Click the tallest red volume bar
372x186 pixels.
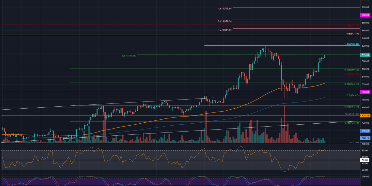coord(285,124)
